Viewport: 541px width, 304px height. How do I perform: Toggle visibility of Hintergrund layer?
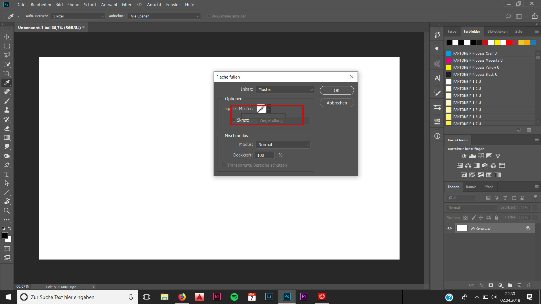click(450, 228)
